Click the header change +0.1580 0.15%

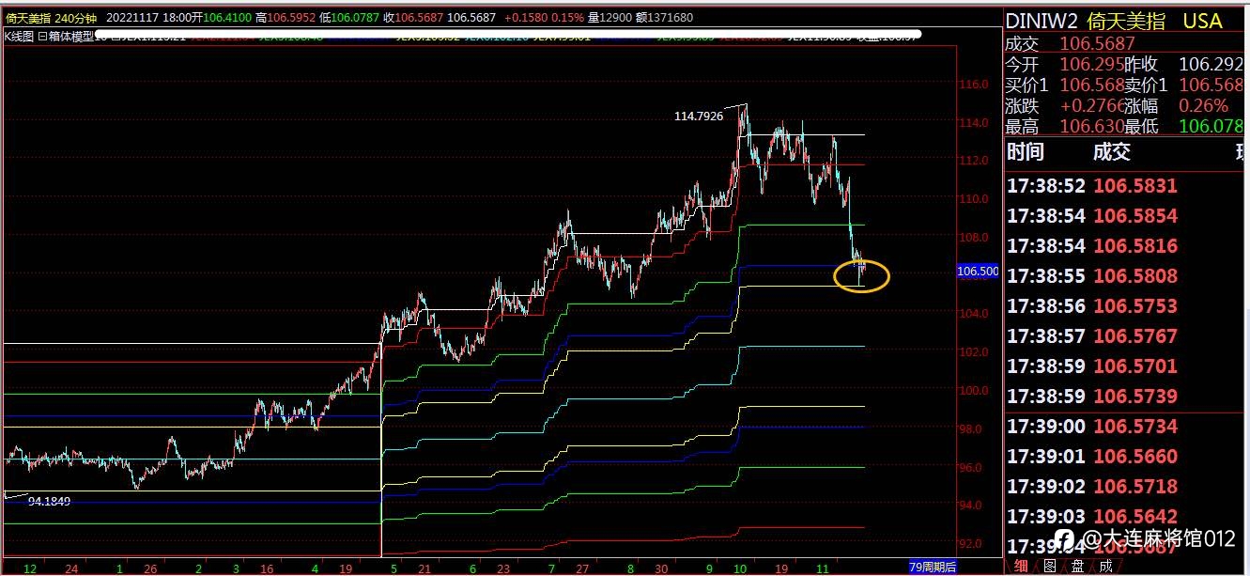[544, 18]
